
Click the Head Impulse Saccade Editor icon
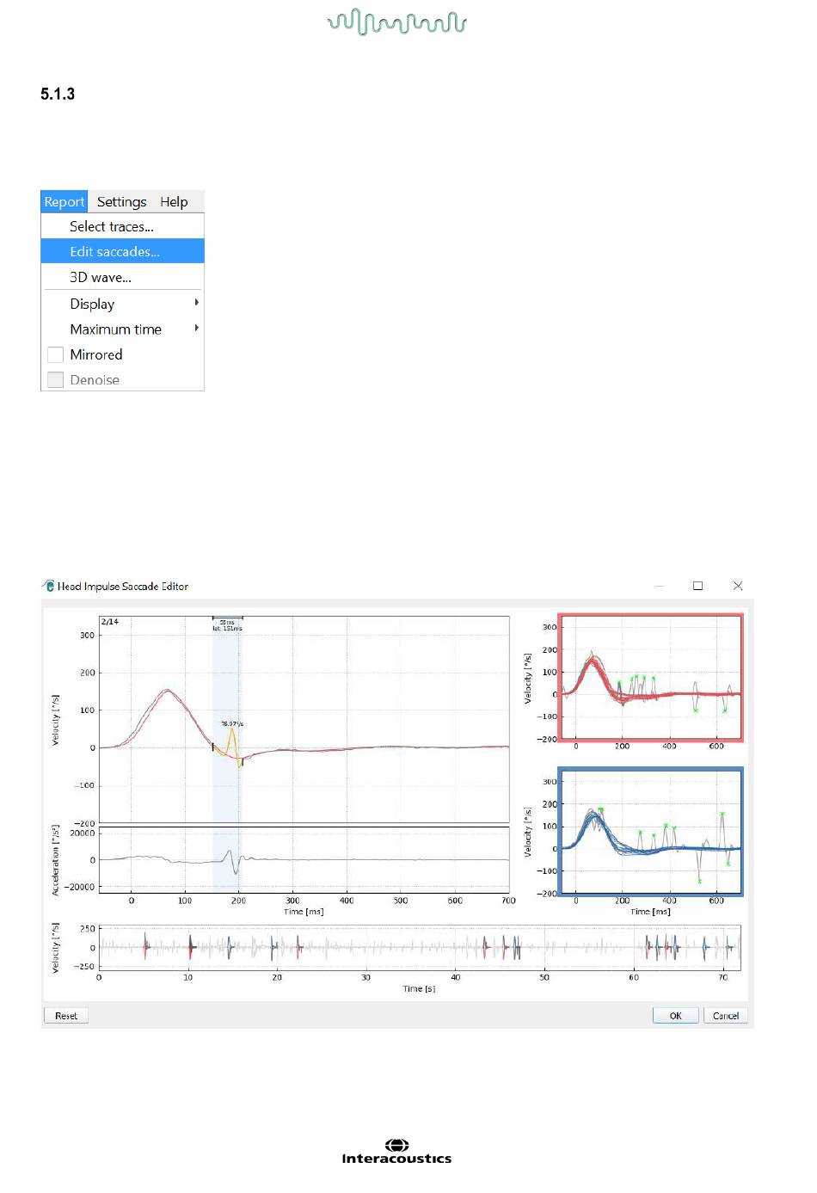(x=49, y=586)
